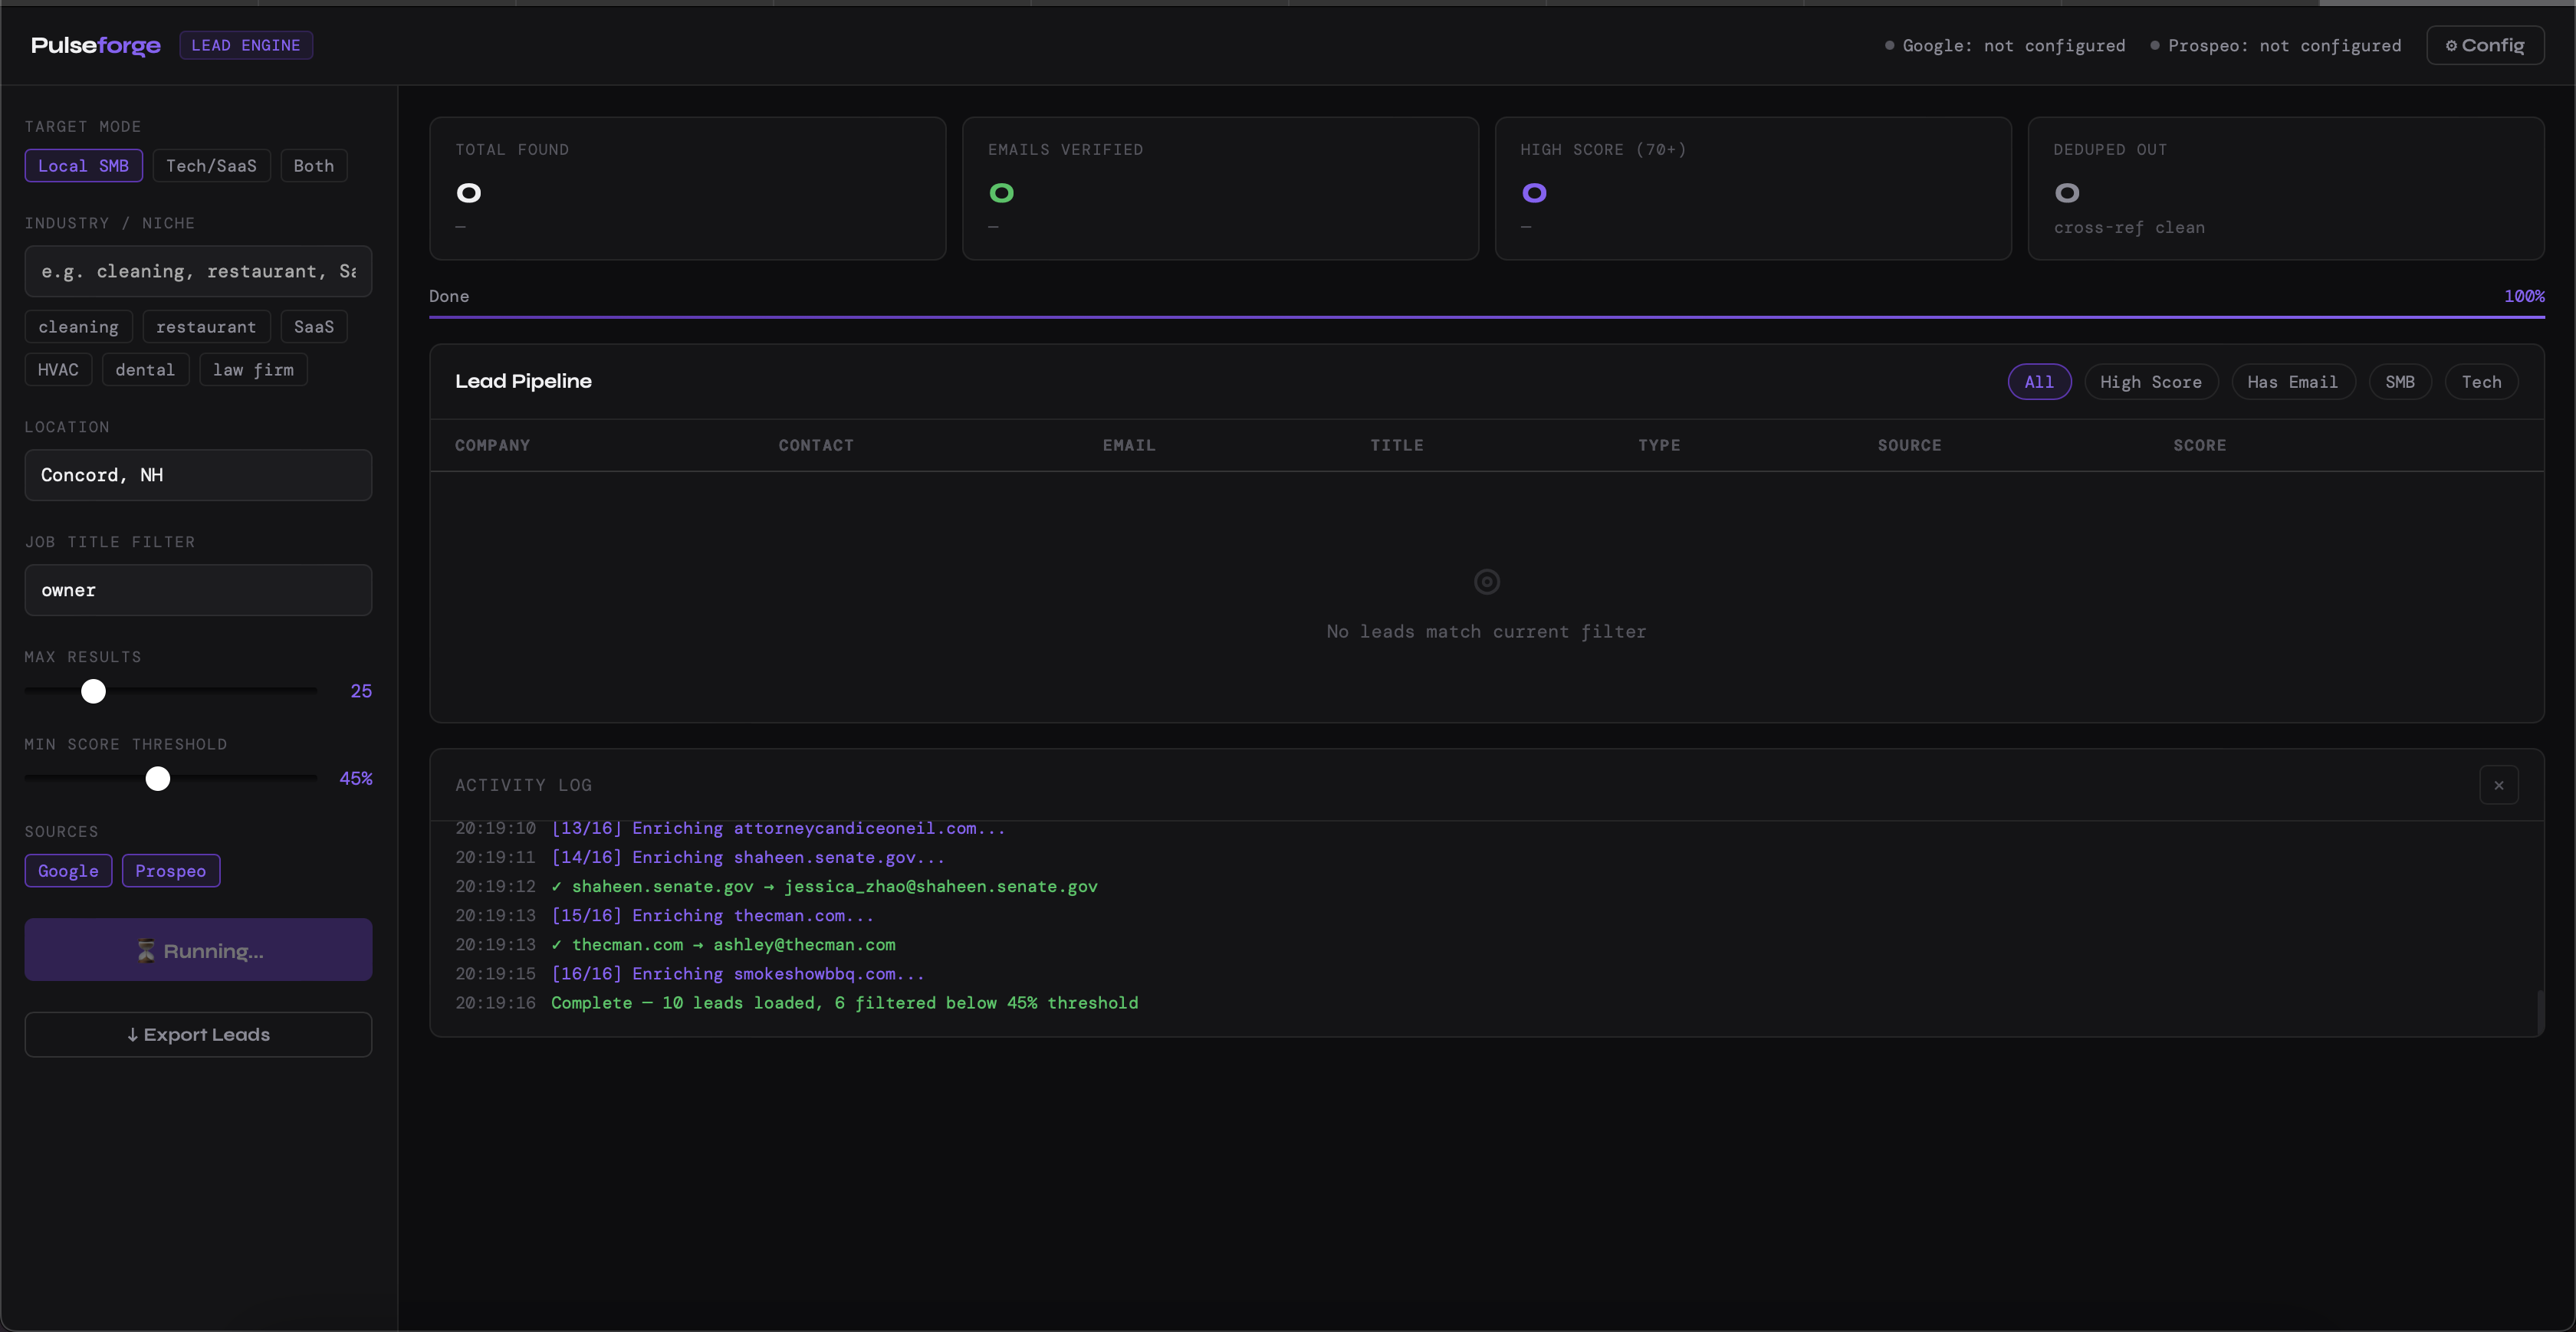Toggle the cleaning niche chip
Image resolution: width=2576 pixels, height=1332 pixels.
[x=78, y=326]
